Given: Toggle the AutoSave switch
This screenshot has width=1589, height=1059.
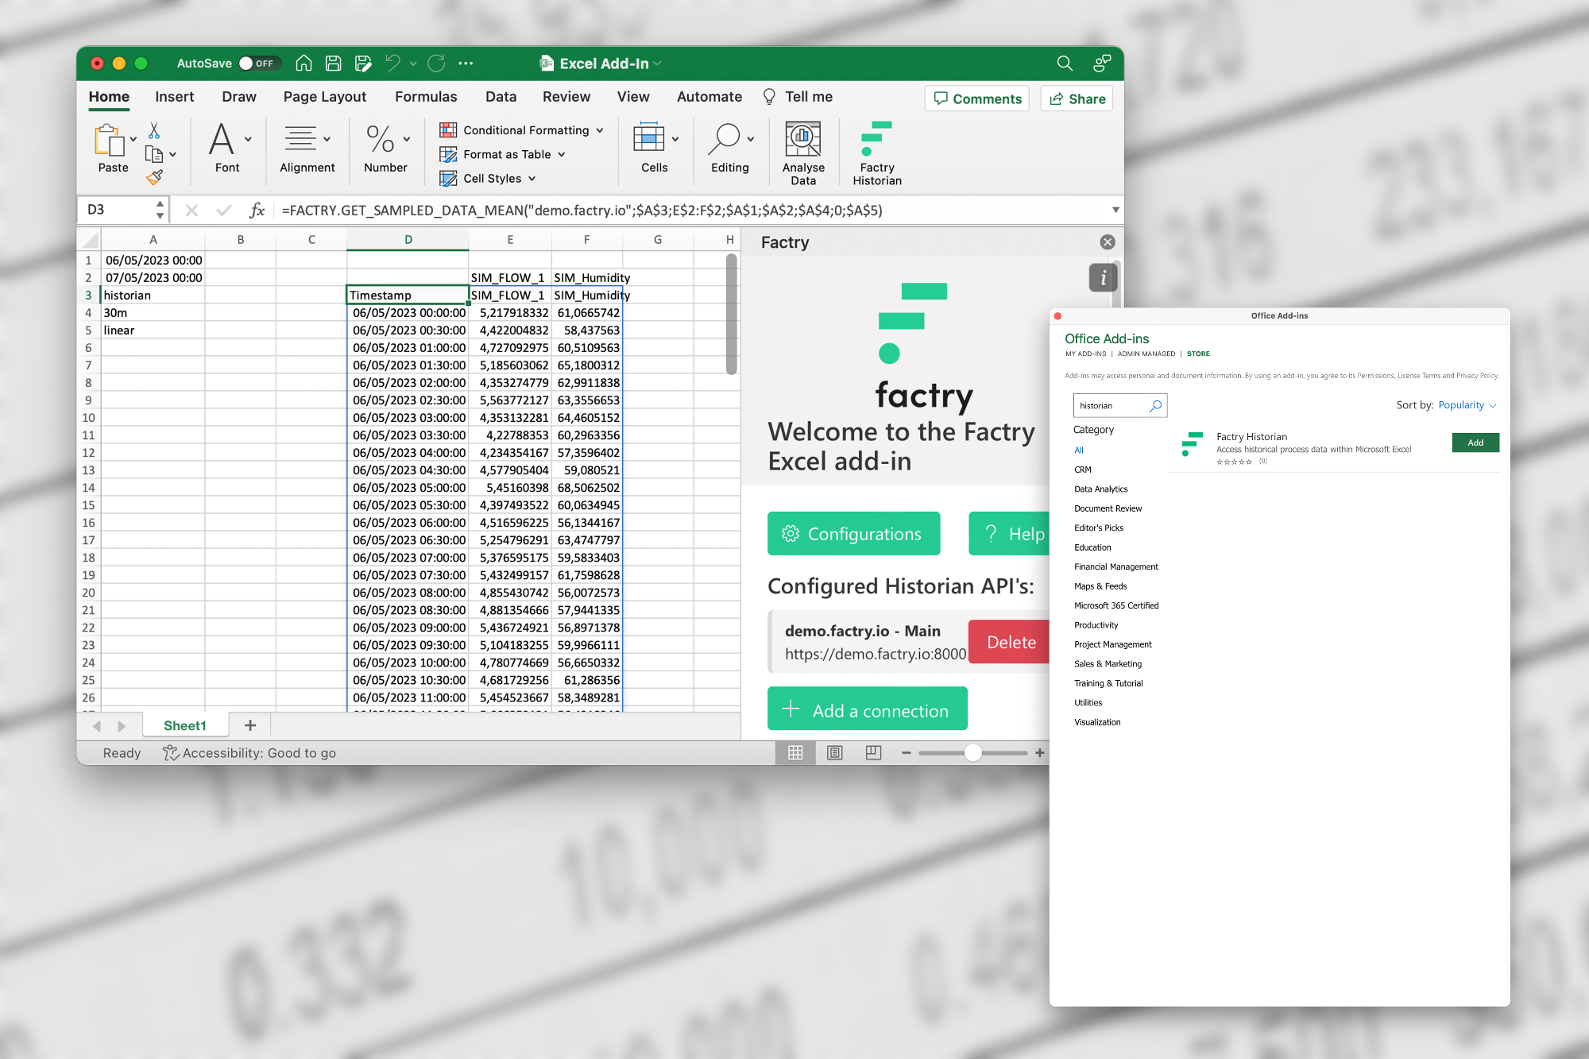Looking at the screenshot, I should point(259,64).
